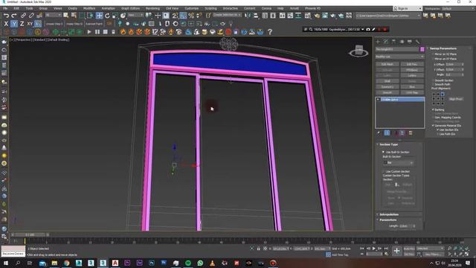Open the Sign In dropdown
476x268 pixels.
(407, 8)
